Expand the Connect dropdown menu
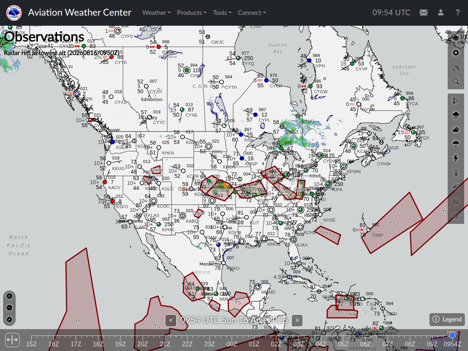Viewport: 468px width, 351px height. pos(252,12)
